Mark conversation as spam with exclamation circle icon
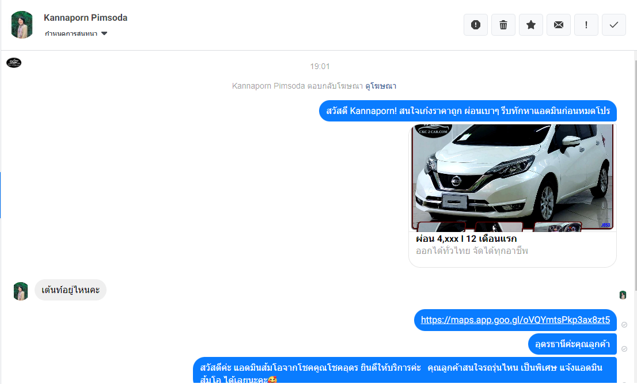This screenshot has width=637, height=384. click(x=475, y=25)
